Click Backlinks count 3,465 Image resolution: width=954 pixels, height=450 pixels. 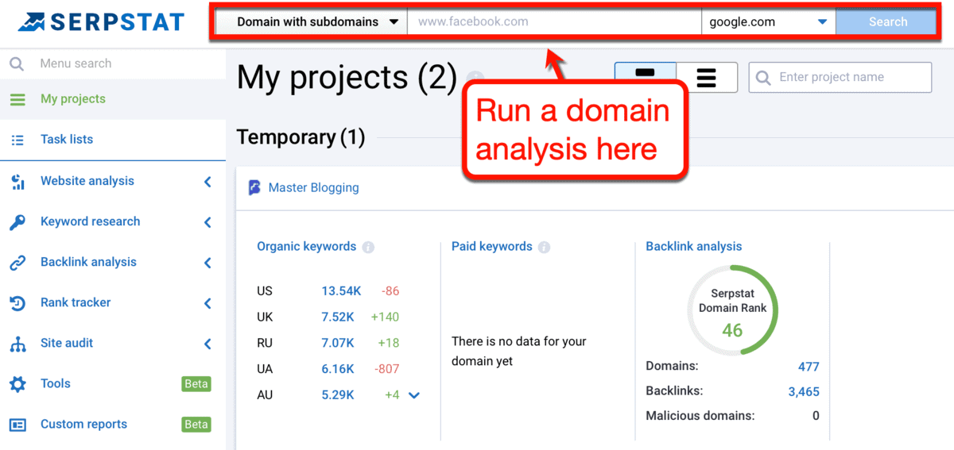tap(803, 391)
